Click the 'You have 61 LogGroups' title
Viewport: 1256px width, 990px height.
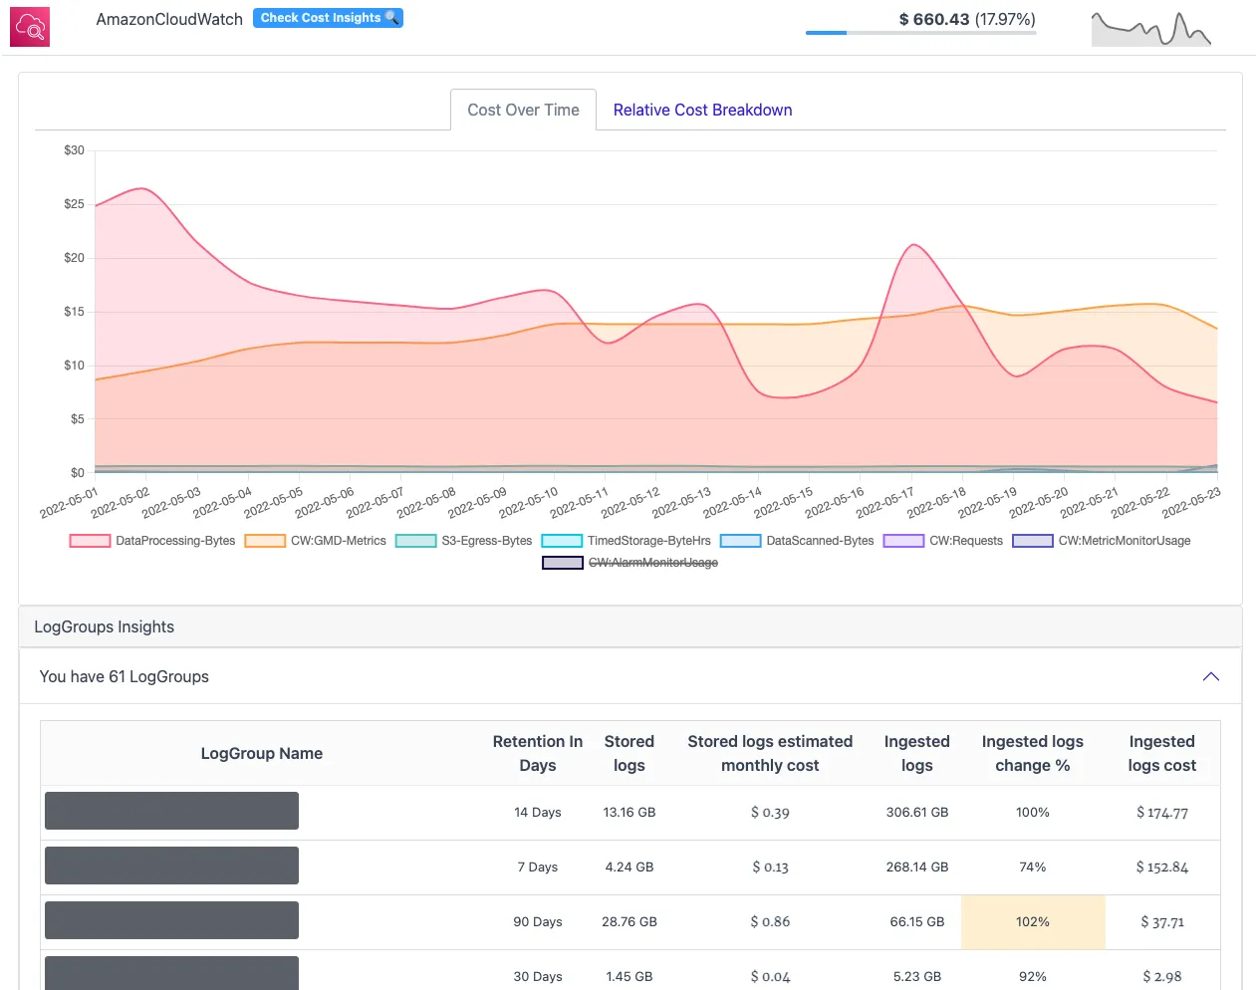(x=125, y=676)
